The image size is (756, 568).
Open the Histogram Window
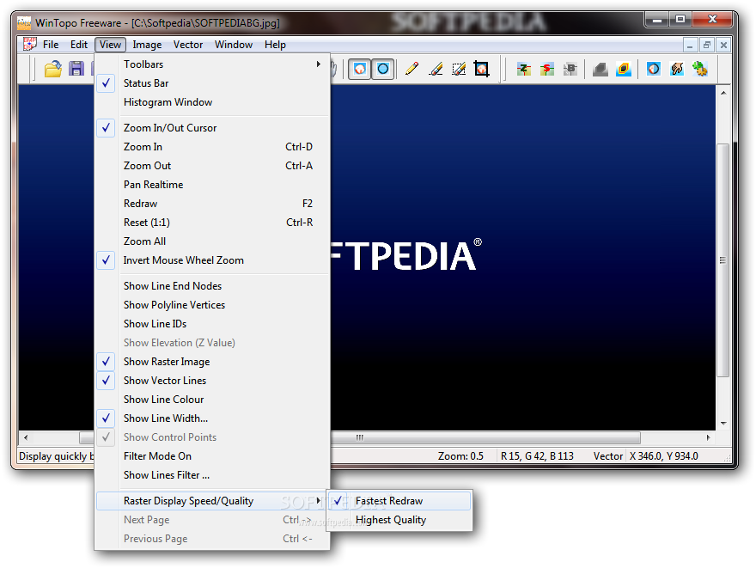click(212, 102)
